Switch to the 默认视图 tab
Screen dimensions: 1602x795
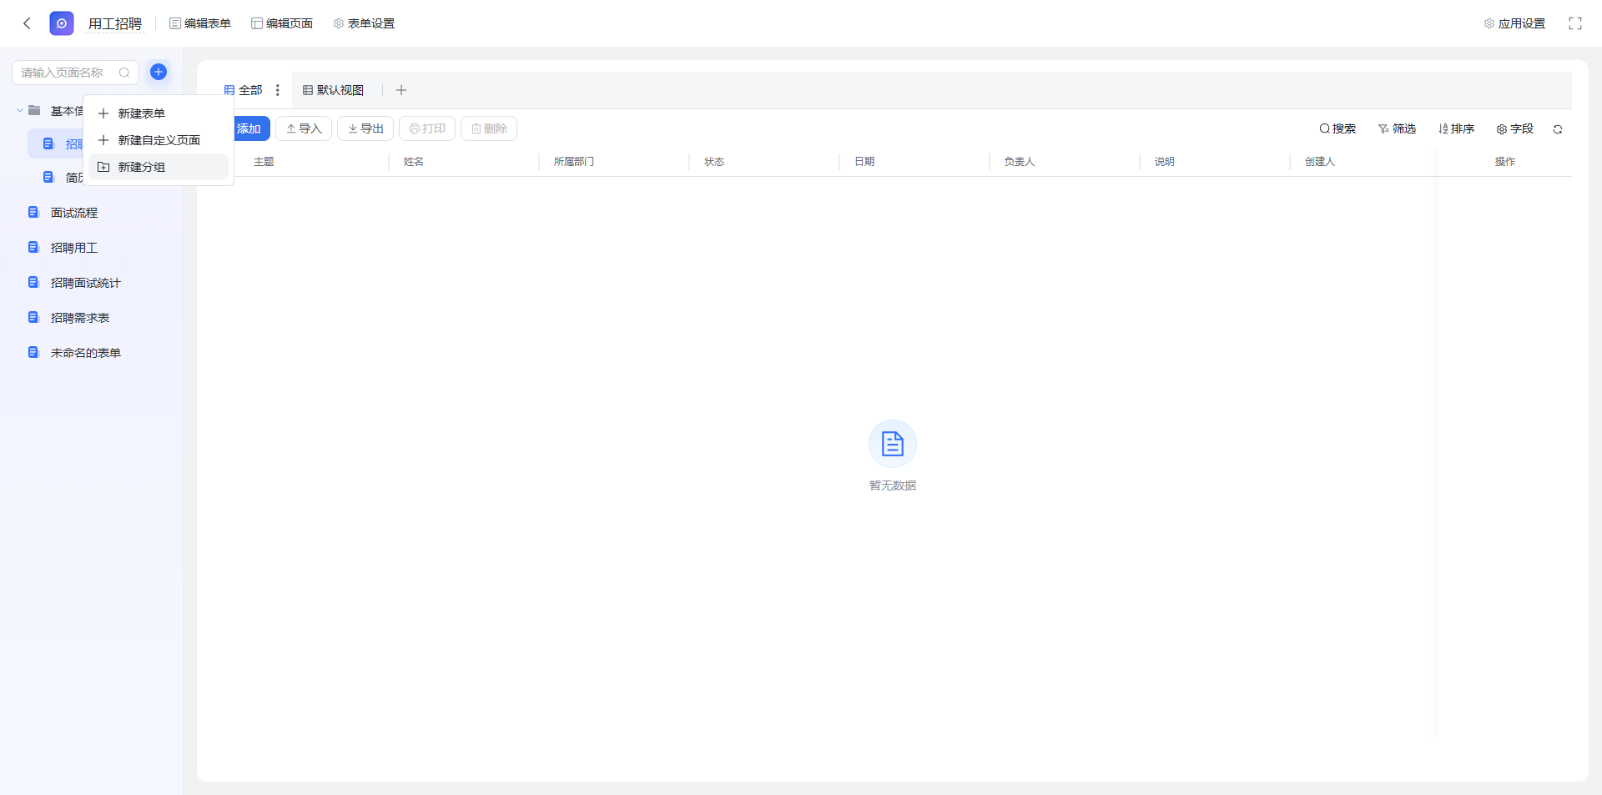[333, 90]
